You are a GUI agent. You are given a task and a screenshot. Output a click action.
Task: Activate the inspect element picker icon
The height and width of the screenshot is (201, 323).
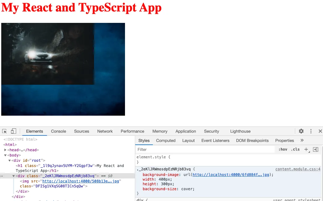coord(4,131)
